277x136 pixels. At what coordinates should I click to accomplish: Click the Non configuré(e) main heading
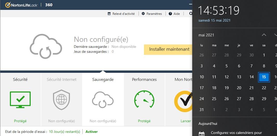[x=101, y=39]
